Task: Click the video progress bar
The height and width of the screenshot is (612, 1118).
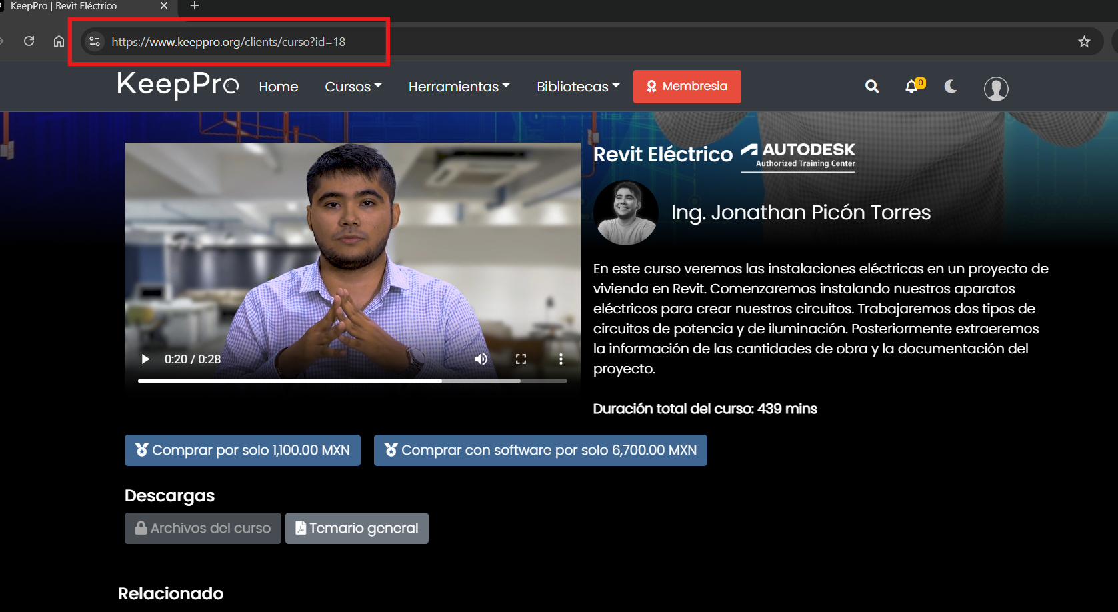Action: (x=352, y=381)
